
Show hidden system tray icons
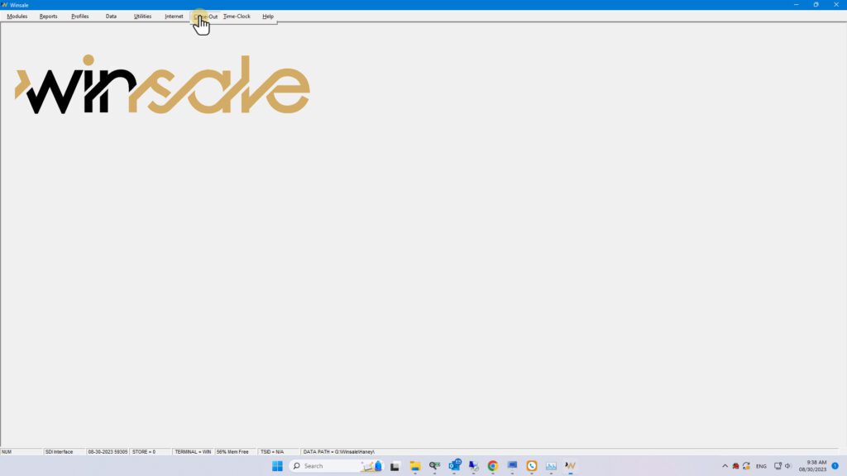725,466
